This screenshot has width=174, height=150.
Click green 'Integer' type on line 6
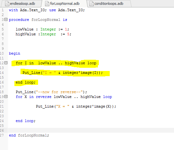tap(48, 34)
